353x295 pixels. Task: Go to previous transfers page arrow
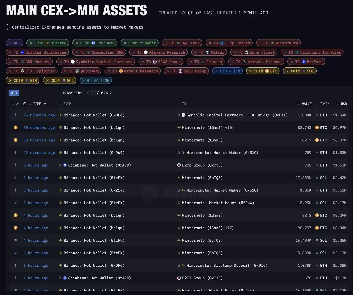(88, 93)
